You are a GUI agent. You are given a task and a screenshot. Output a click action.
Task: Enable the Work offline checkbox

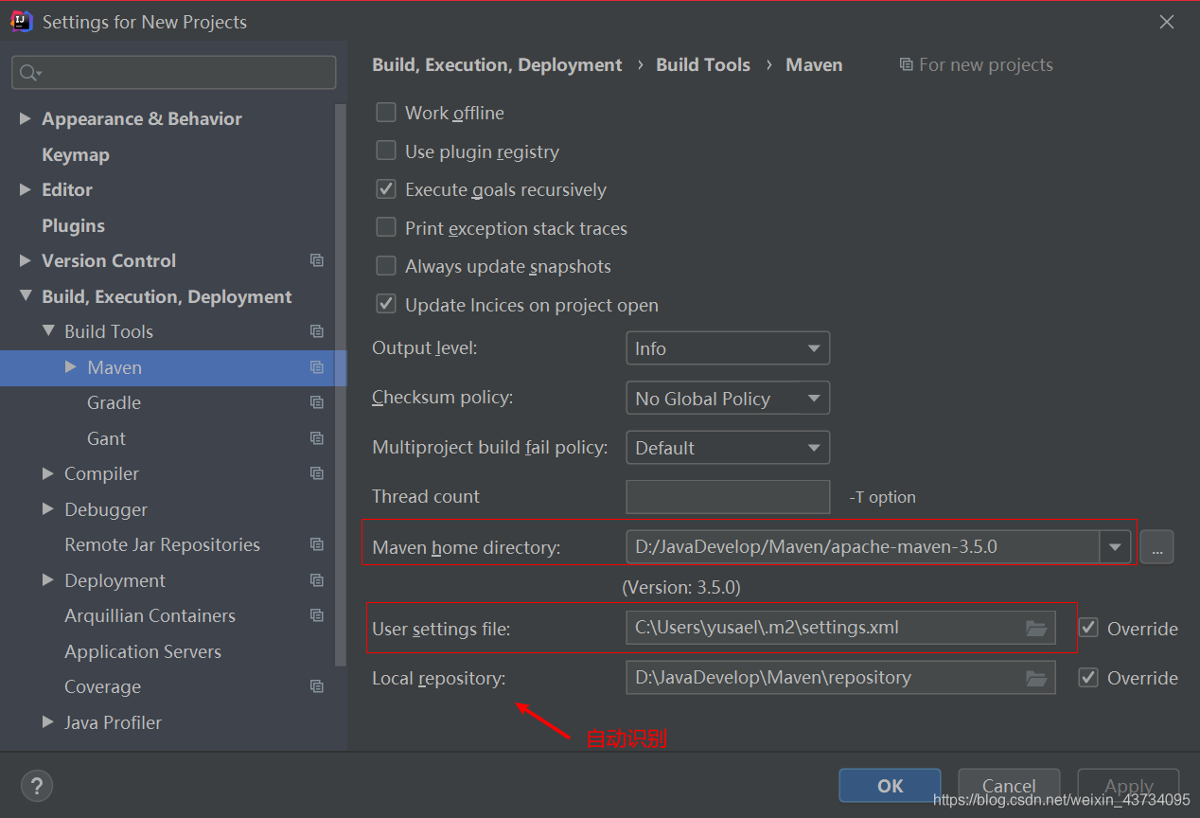[386, 113]
